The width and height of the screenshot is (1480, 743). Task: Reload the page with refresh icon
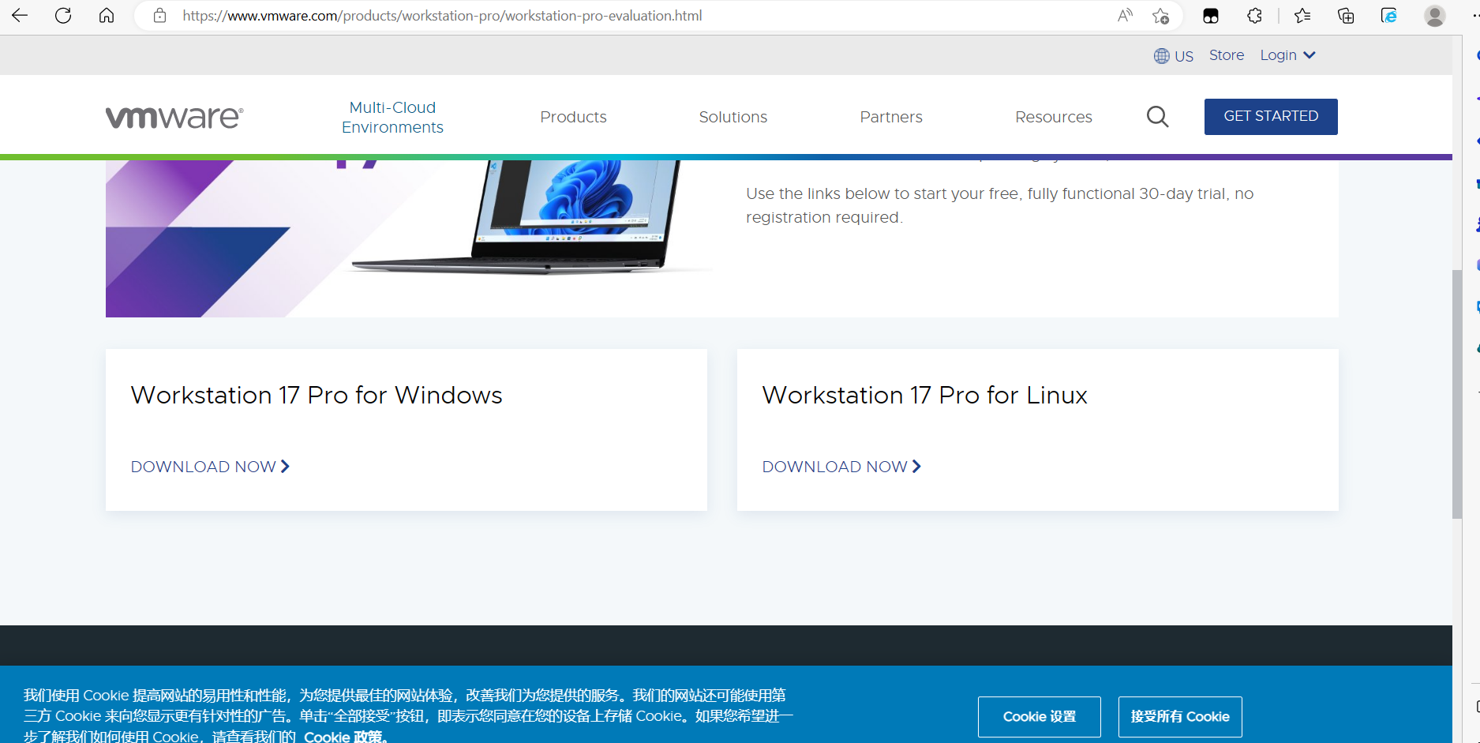tap(63, 15)
